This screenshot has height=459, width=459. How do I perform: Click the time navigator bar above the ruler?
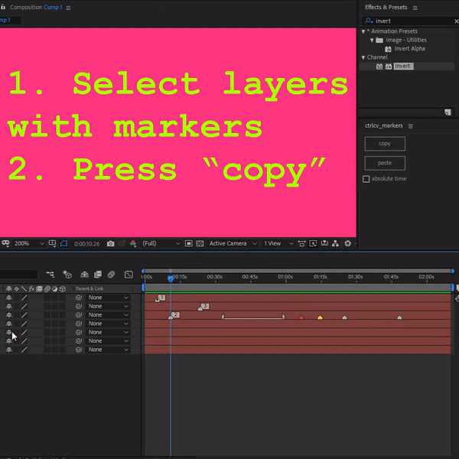(x=298, y=271)
